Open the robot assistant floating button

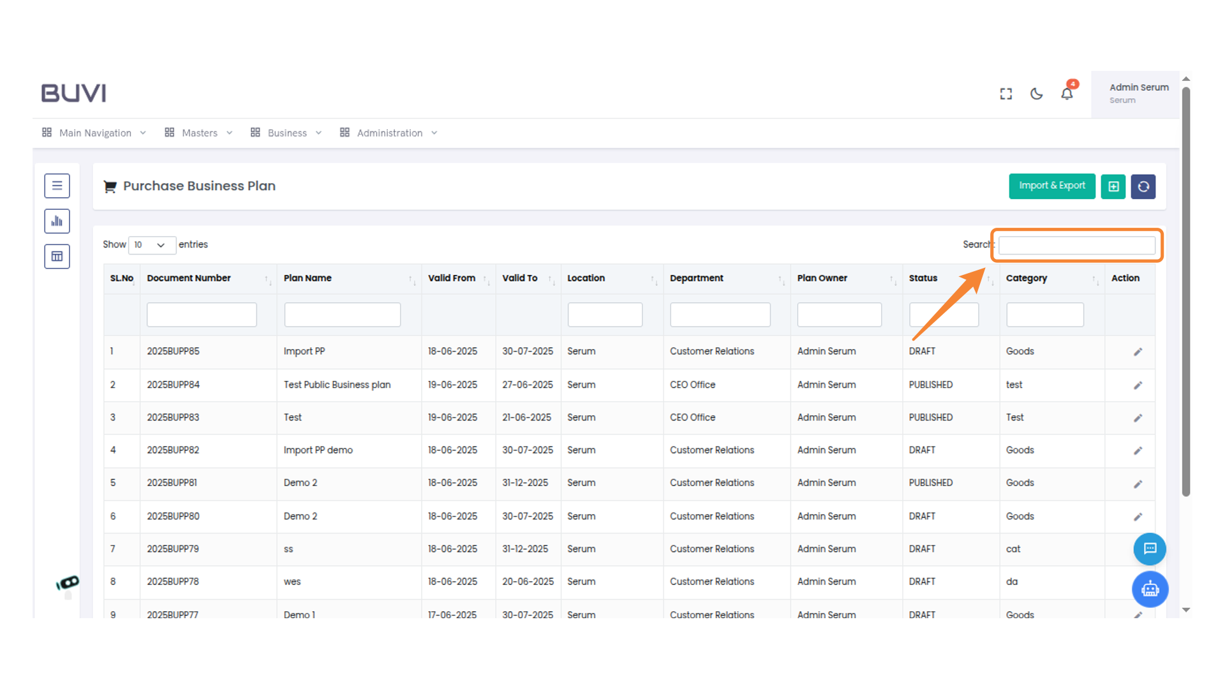click(1150, 589)
